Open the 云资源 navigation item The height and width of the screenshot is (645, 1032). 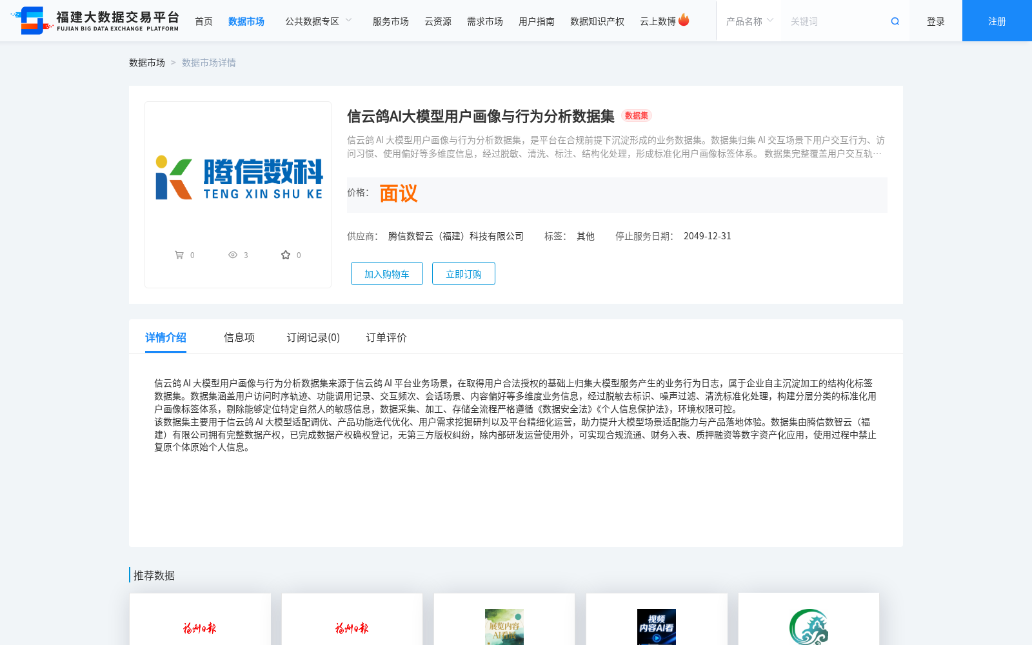click(x=438, y=21)
